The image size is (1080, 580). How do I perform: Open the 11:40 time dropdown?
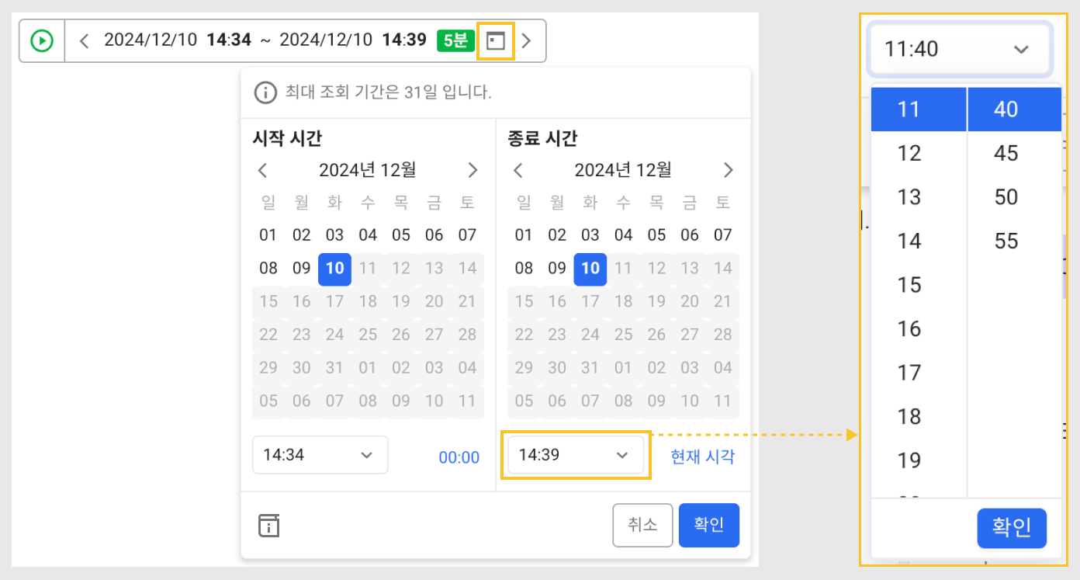pos(960,50)
